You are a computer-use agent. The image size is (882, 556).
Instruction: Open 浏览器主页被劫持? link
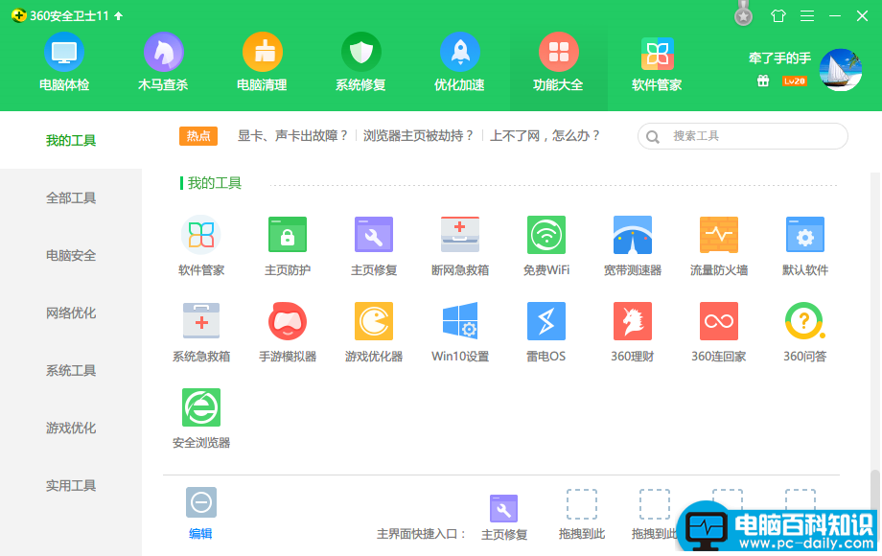pyautogui.click(x=419, y=135)
